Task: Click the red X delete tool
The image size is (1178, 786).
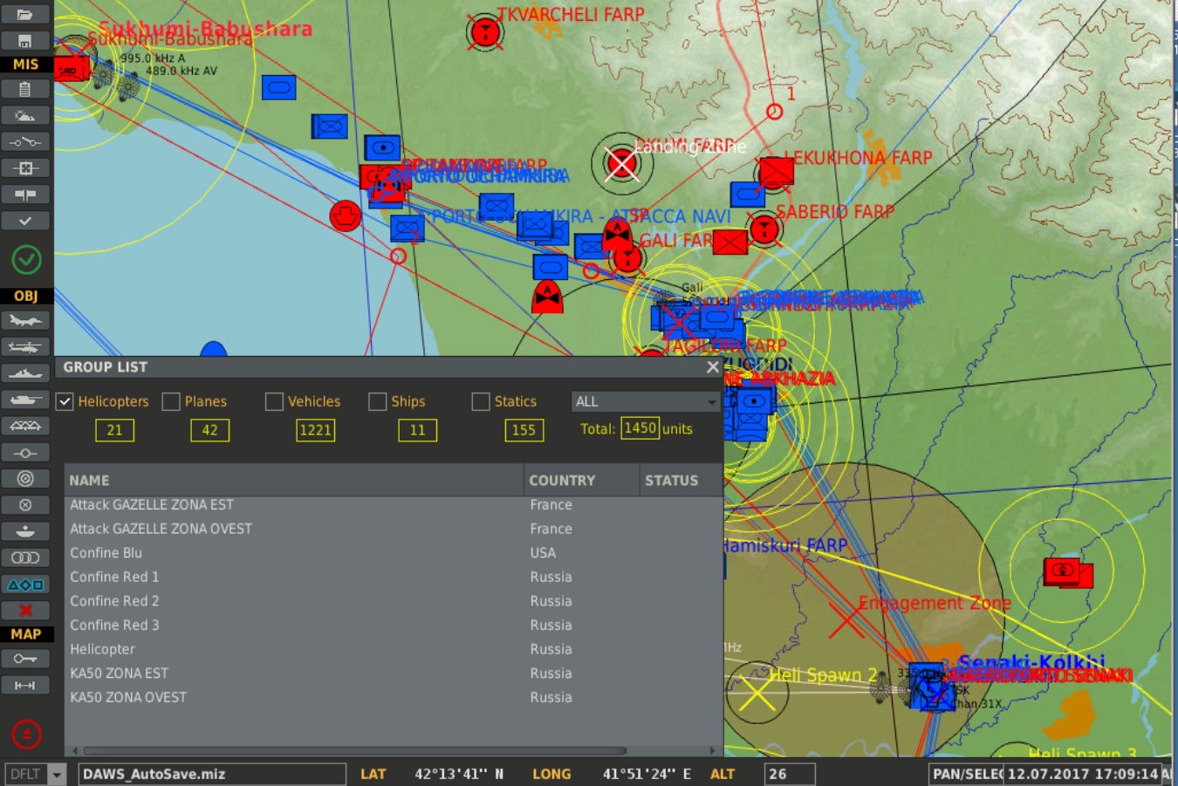Action: (25, 611)
